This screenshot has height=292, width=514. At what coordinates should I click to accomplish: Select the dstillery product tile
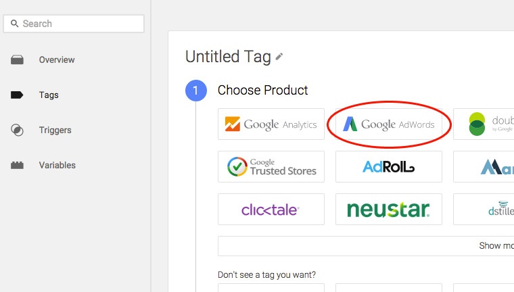(x=484, y=210)
